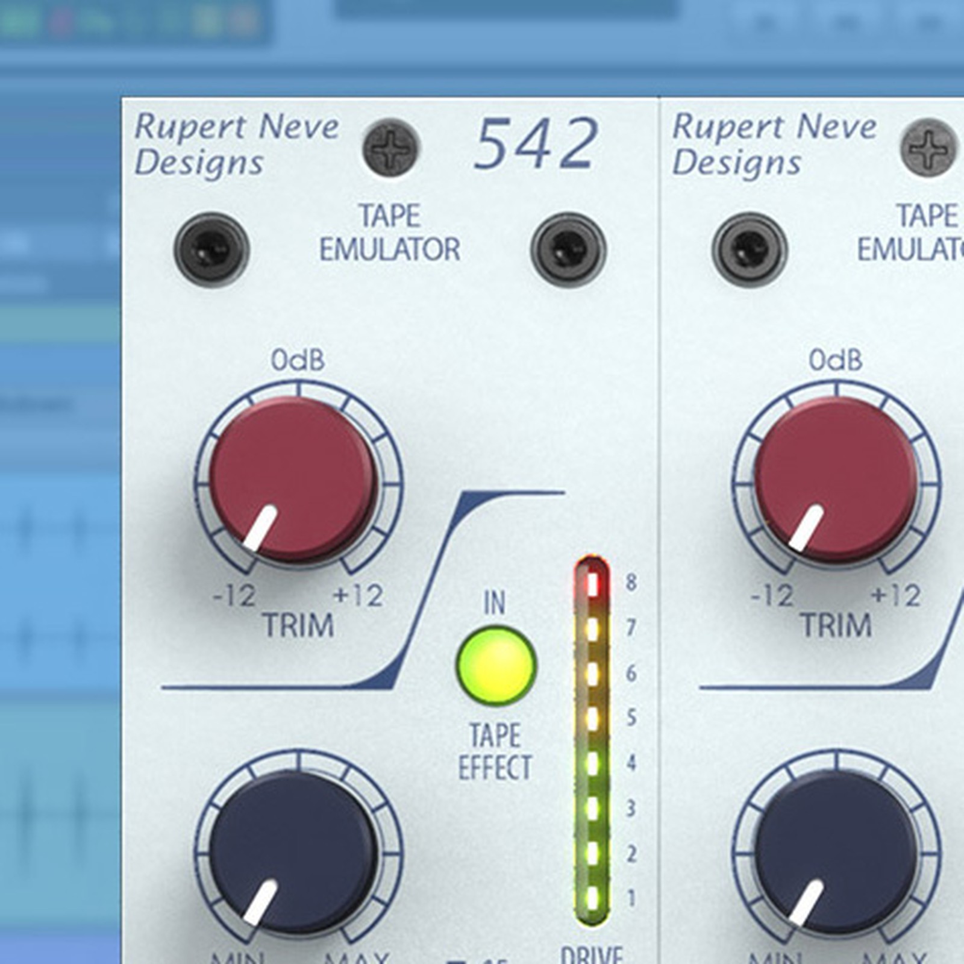The image size is (964, 964).
Task: Click the TRIM label on the right module
Action: point(836,625)
